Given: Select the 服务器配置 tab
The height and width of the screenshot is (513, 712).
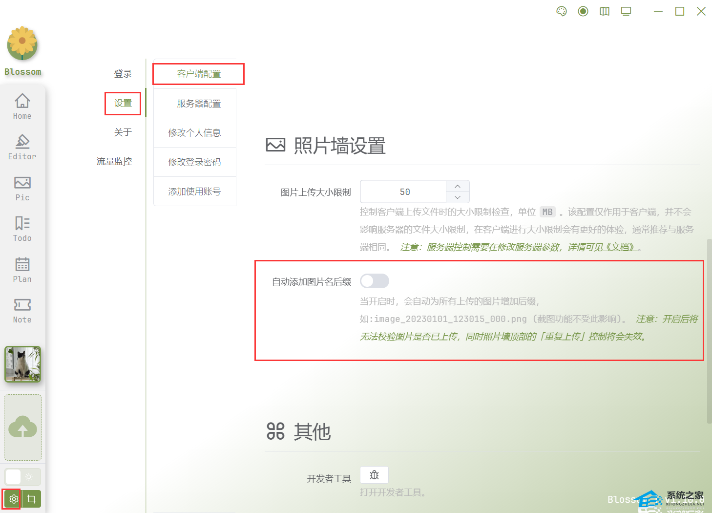Looking at the screenshot, I should [x=199, y=104].
